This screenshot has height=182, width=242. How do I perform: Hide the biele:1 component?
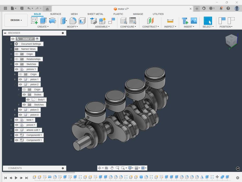click(x=17, y=120)
